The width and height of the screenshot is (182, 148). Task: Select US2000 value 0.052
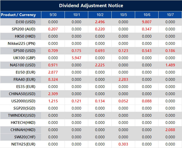coord(123,101)
